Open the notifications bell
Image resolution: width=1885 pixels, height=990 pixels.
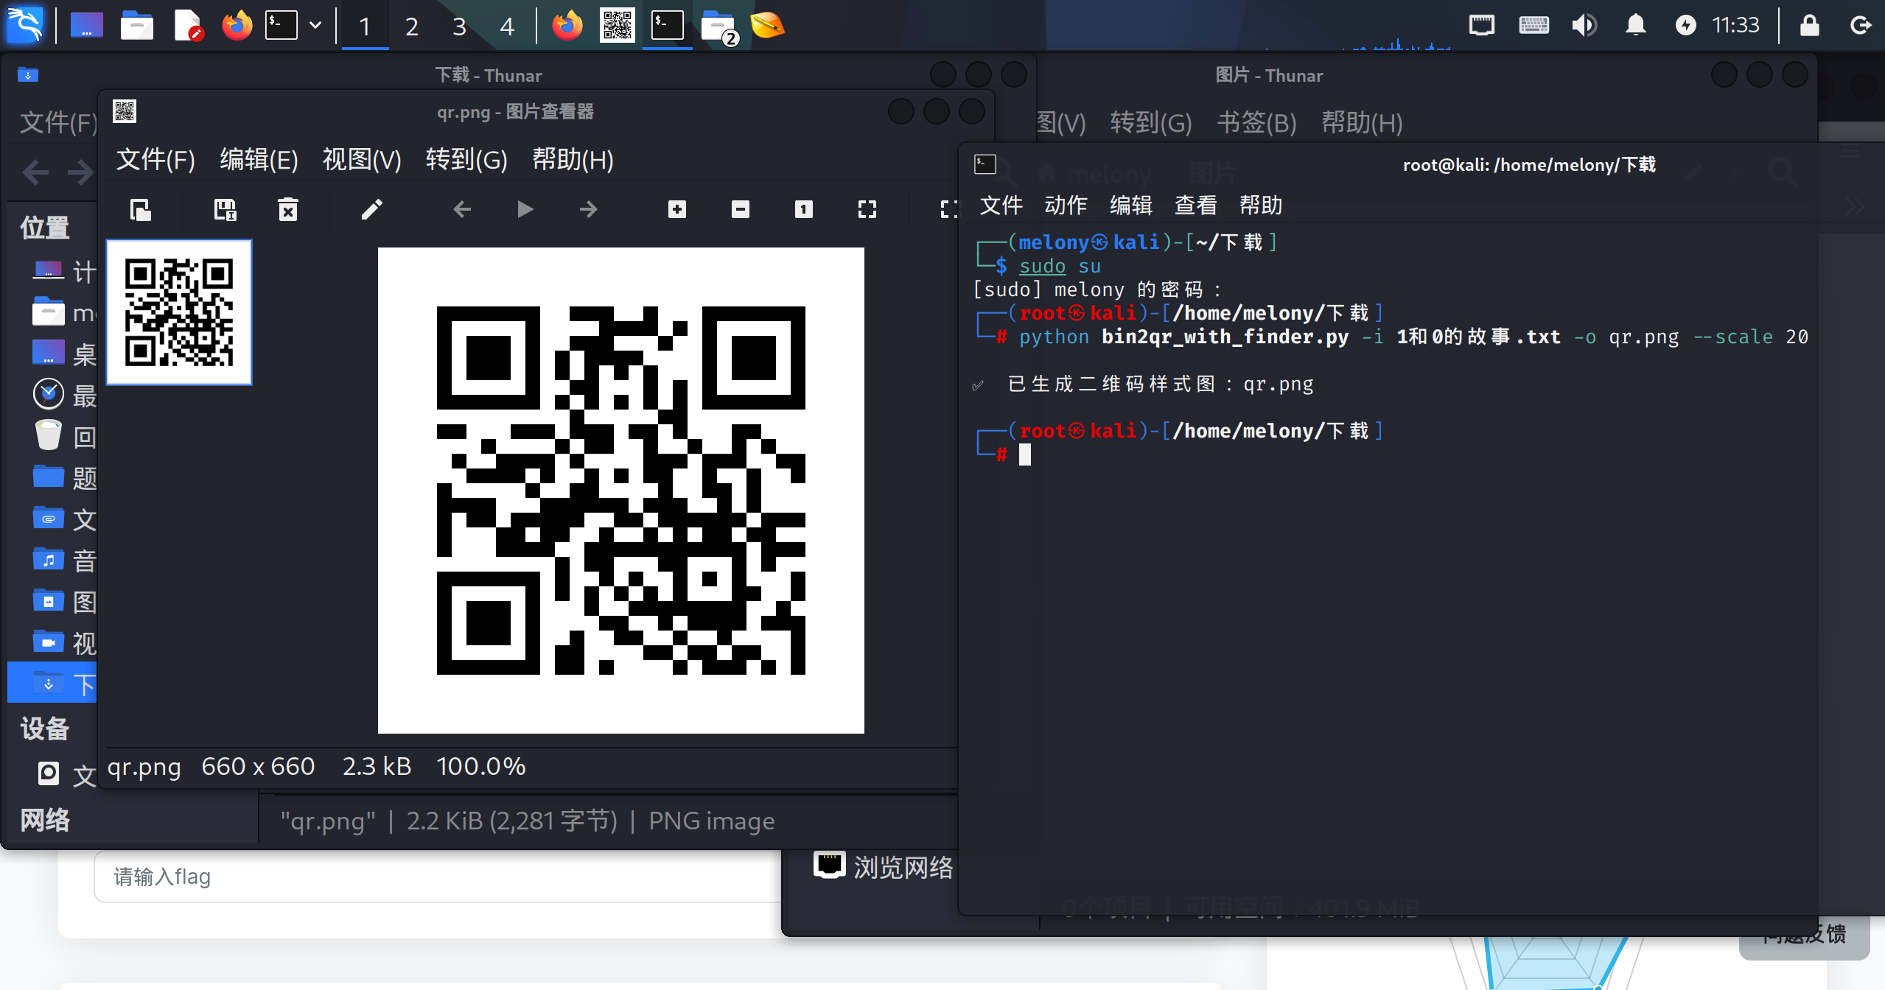click(1635, 26)
